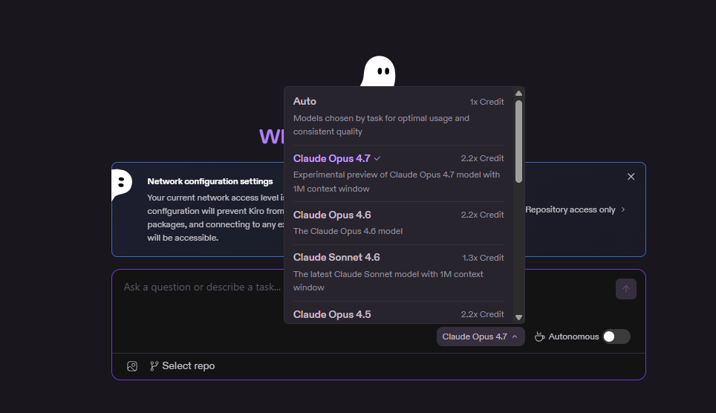Click the ghost icon in network notice

point(122,184)
